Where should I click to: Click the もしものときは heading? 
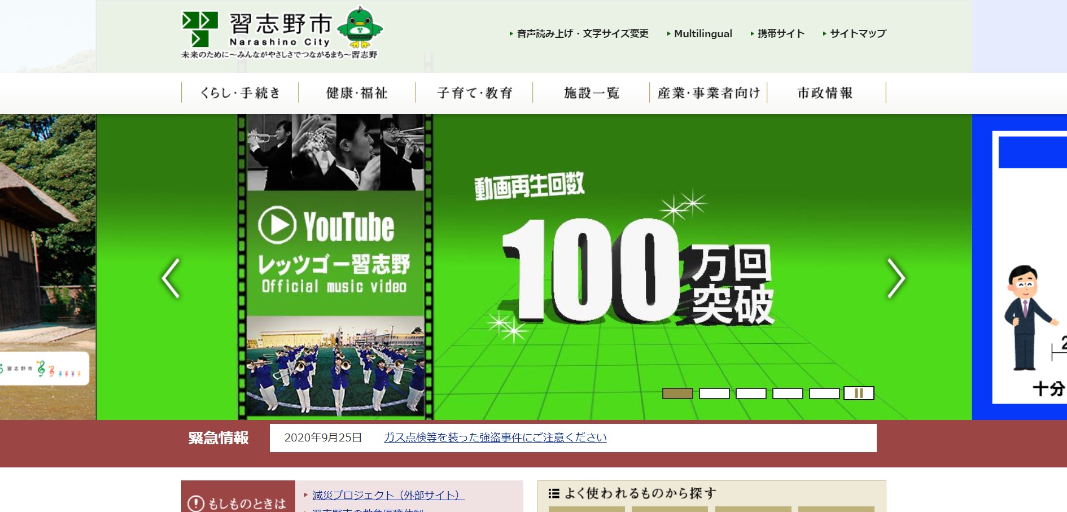pyautogui.click(x=238, y=503)
